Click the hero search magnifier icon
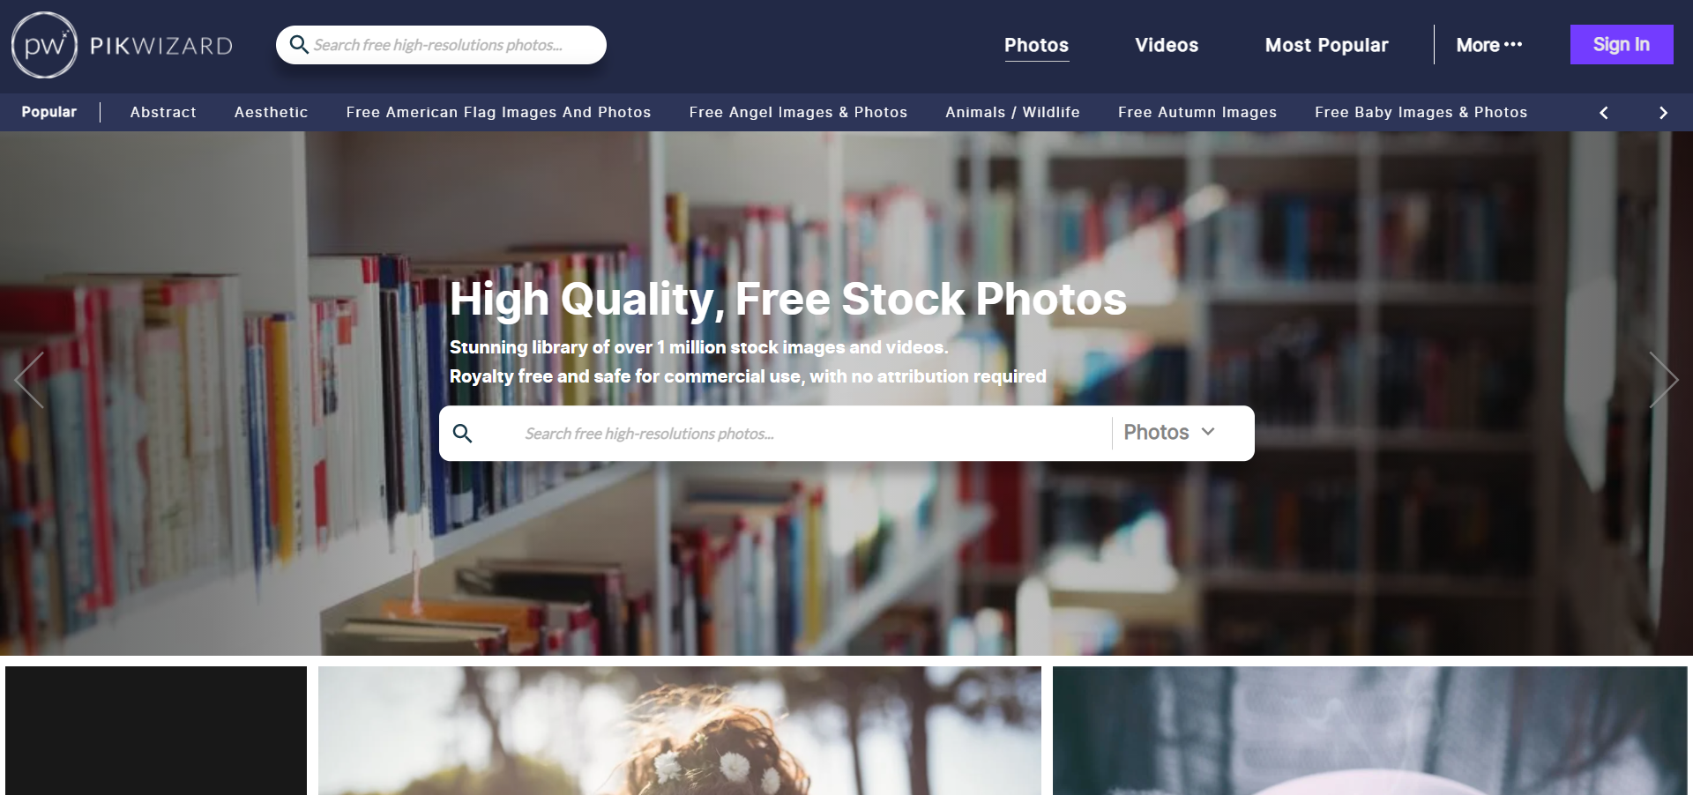The height and width of the screenshot is (795, 1693). coord(462,433)
